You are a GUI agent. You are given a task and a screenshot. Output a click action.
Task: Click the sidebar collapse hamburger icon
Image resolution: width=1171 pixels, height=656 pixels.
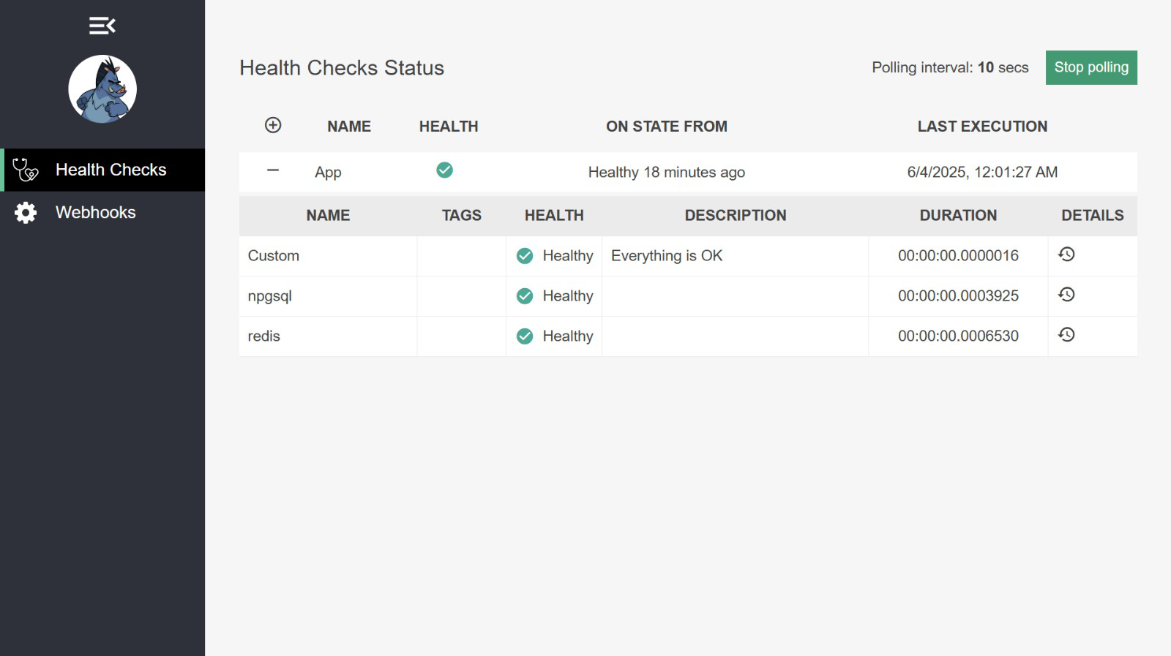pos(102,25)
